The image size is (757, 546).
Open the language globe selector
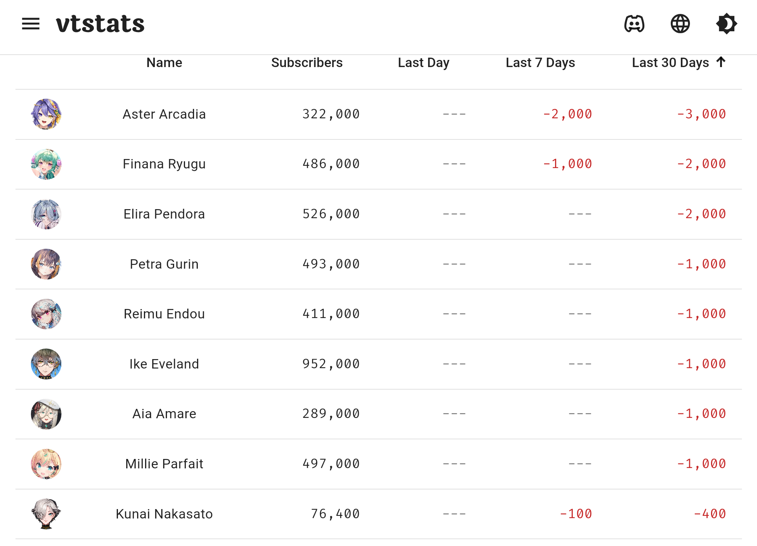coord(680,24)
